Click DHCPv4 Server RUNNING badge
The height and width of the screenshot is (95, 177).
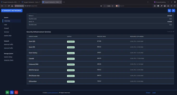click(x=71, y=70)
